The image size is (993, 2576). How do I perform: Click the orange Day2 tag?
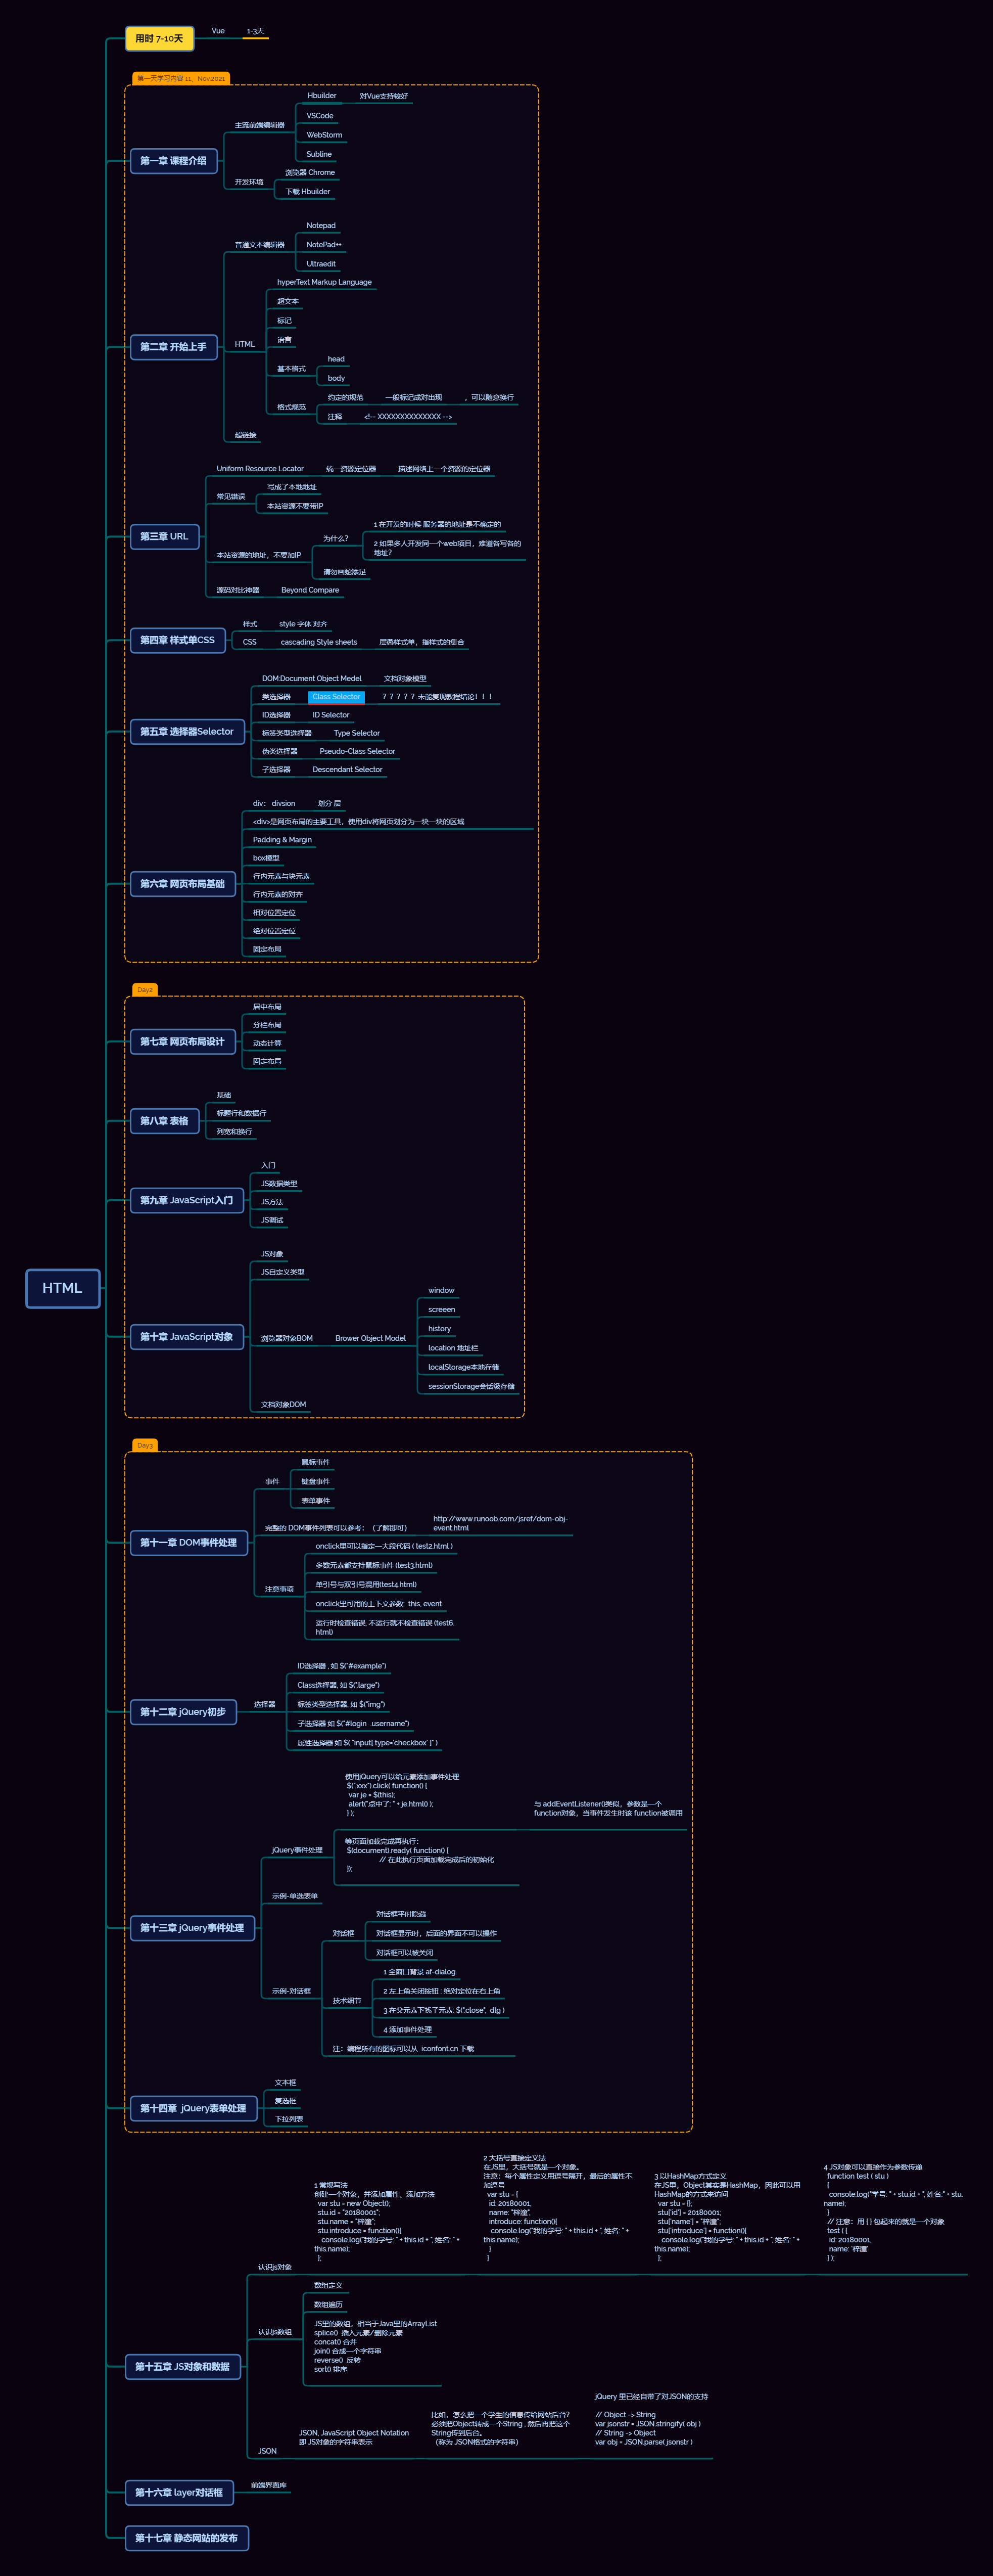click(x=145, y=990)
